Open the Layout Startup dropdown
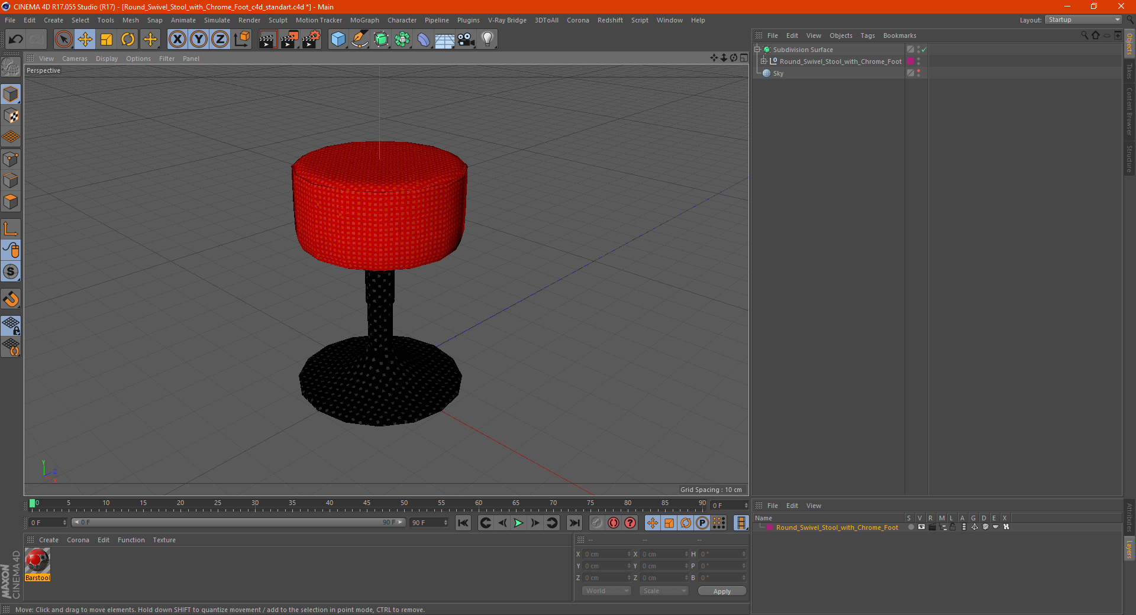This screenshot has height=615, width=1136. [x=1083, y=20]
